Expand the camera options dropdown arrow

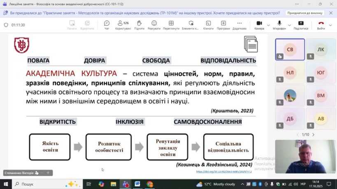(269, 25)
